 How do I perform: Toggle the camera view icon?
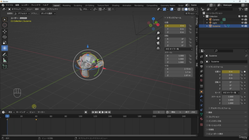pos(158,43)
